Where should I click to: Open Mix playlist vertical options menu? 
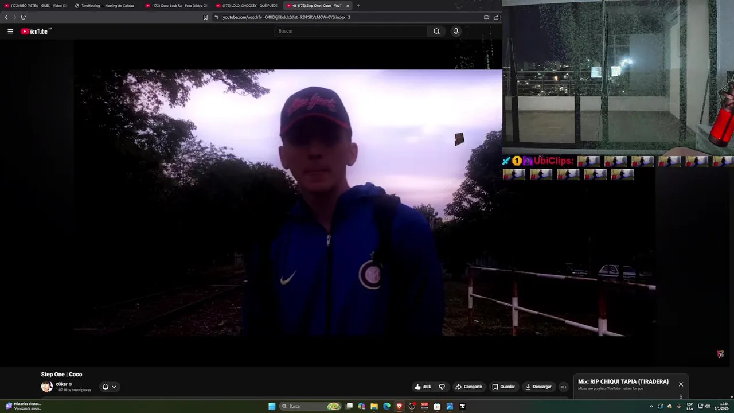click(681, 396)
